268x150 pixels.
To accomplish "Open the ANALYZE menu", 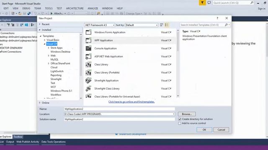I will (x=93, y=8).
